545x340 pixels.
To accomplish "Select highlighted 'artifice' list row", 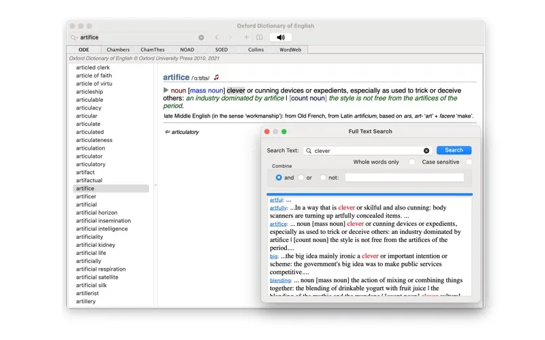I will [x=111, y=188].
